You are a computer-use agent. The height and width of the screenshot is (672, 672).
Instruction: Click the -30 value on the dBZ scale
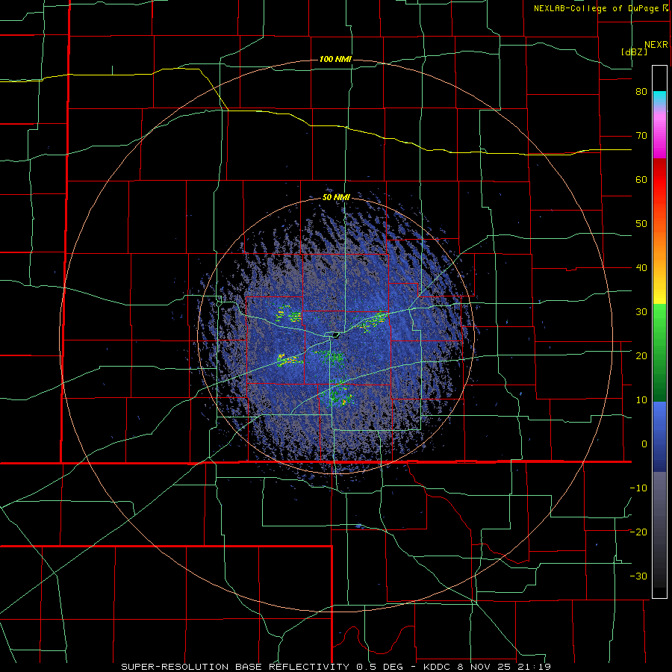pyautogui.click(x=638, y=576)
